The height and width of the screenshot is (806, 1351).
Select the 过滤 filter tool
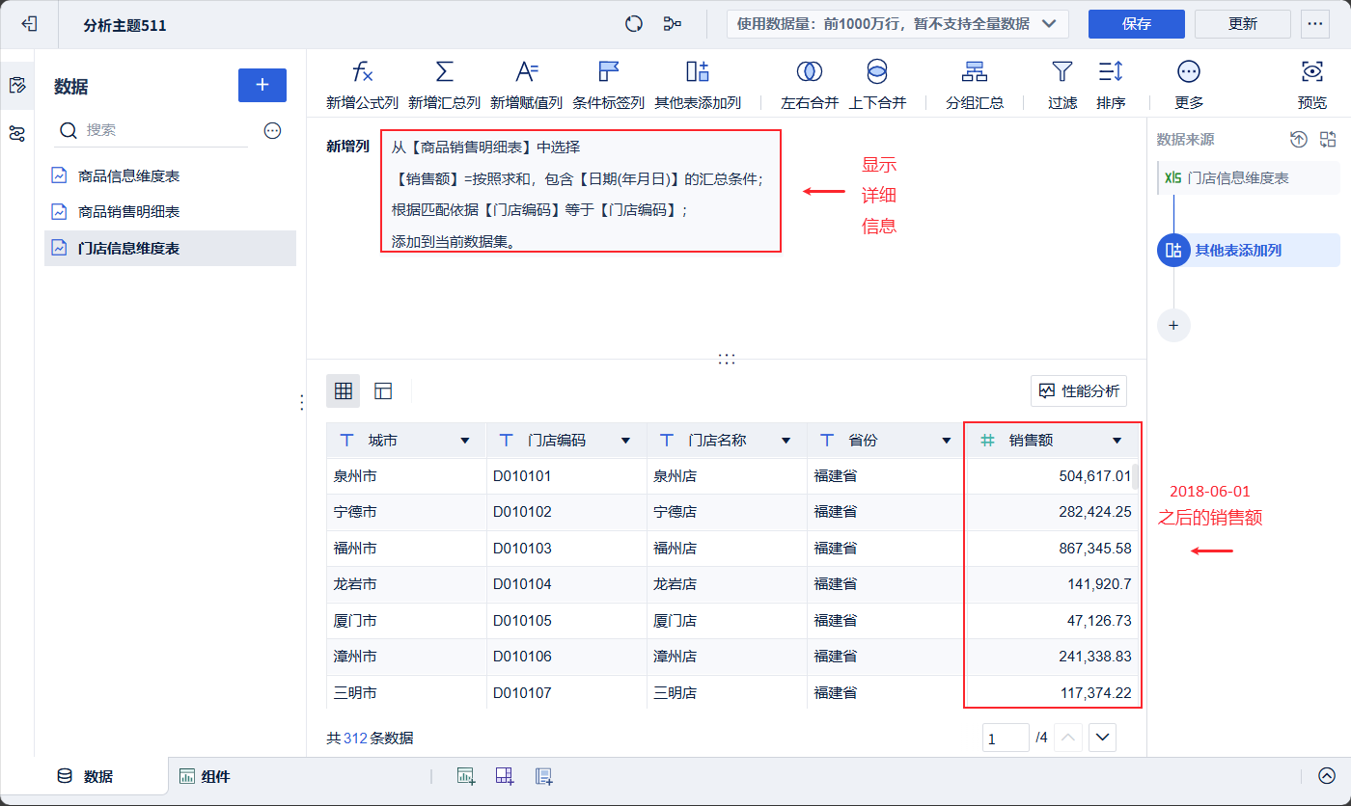tap(1062, 85)
